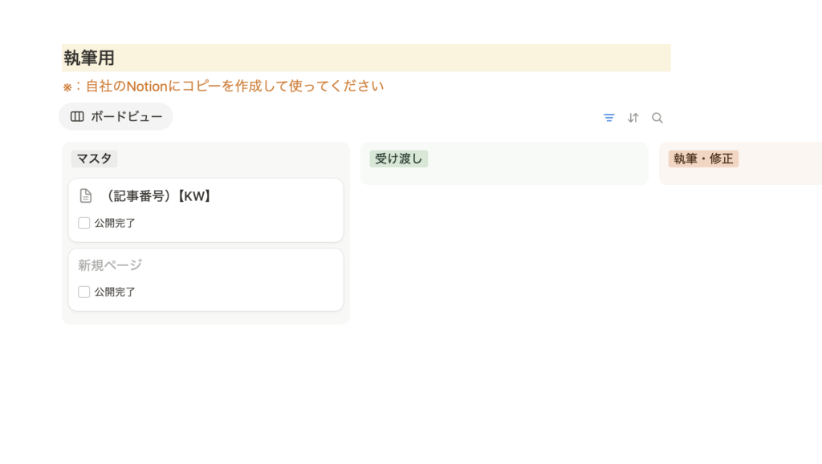Open the filter icon in board toolbar

click(x=608, y=118)
